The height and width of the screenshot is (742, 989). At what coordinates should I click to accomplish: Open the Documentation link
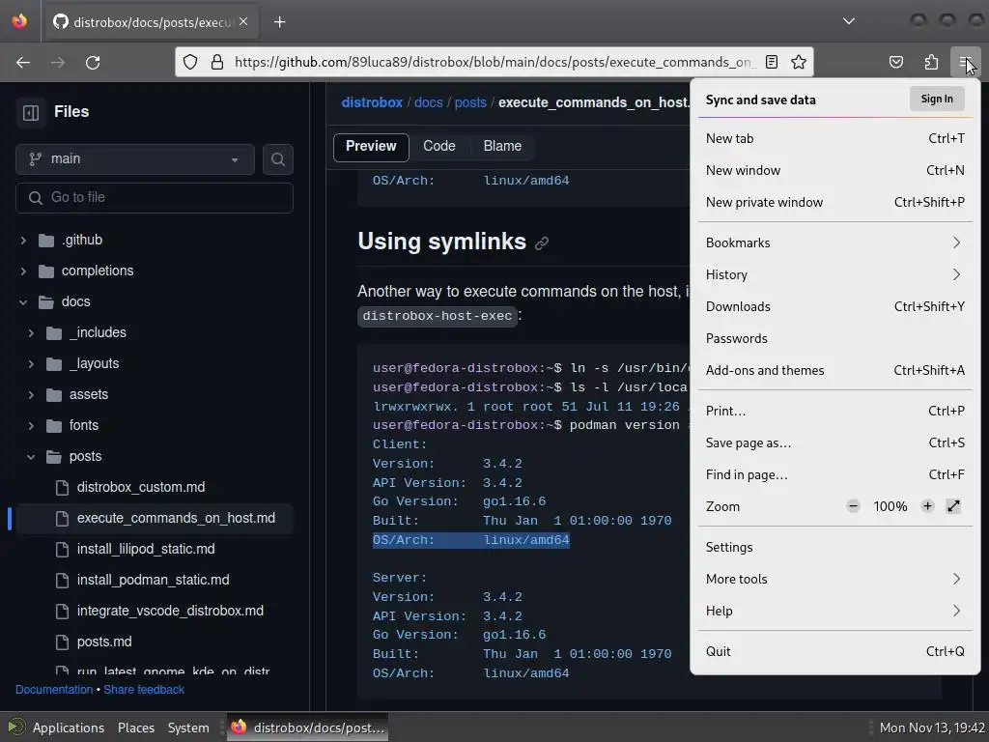(54, 690)
